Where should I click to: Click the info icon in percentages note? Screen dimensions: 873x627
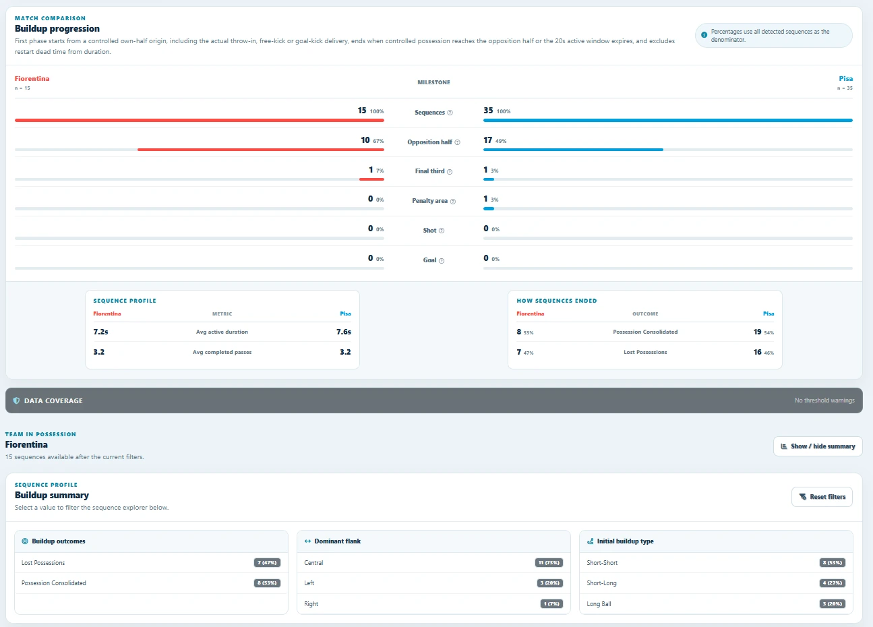(x=704, y=35)
